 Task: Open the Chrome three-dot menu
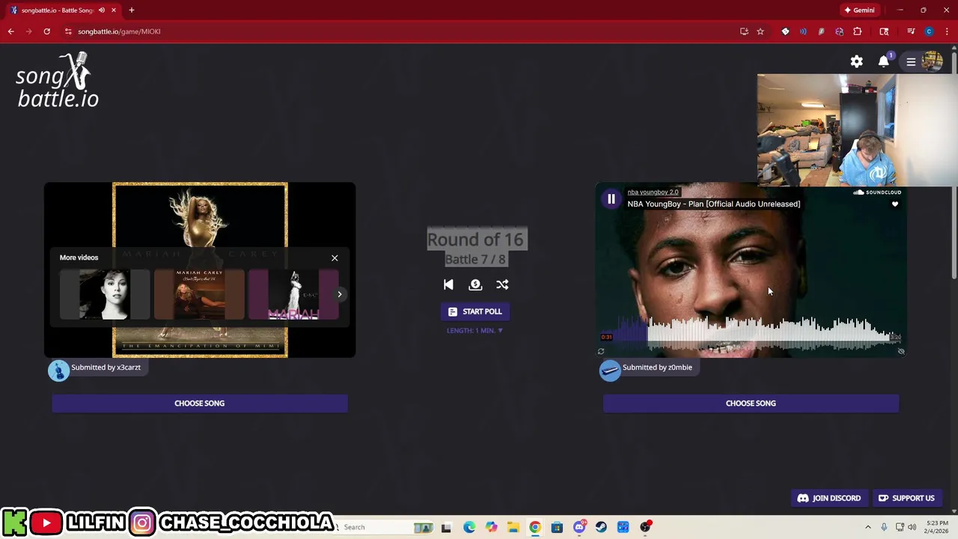pyautogui.click(x=947, y=31)
